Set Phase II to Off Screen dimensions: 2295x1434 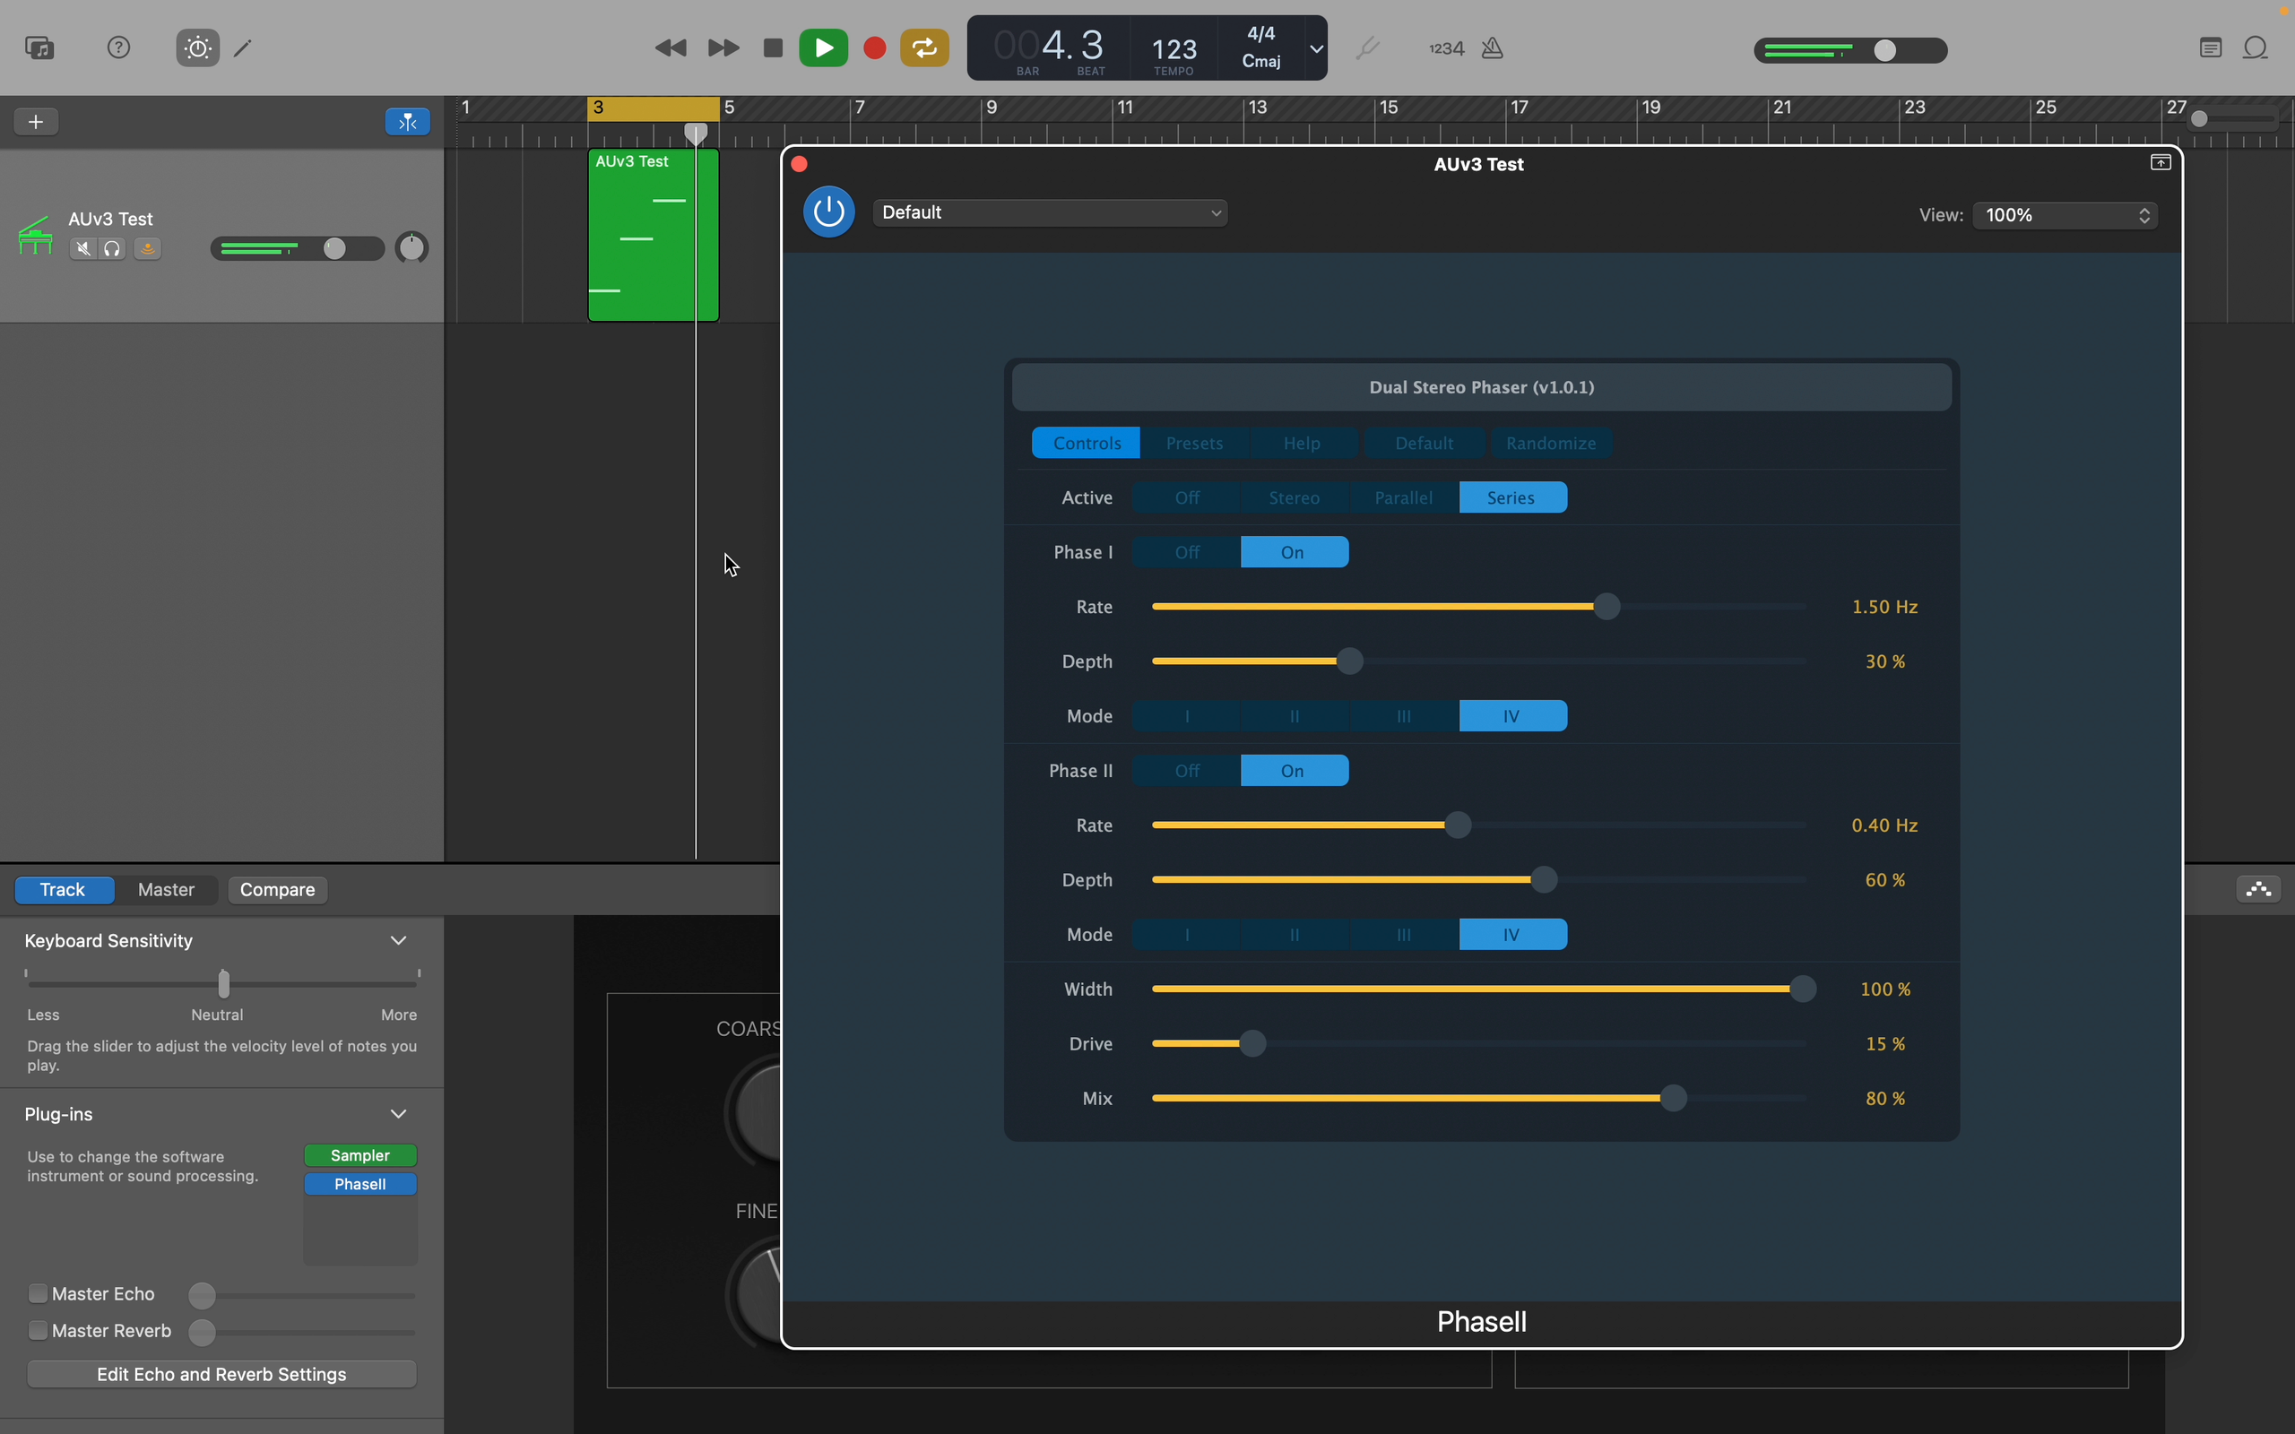pyautogui.click(x=1186, y=771)
